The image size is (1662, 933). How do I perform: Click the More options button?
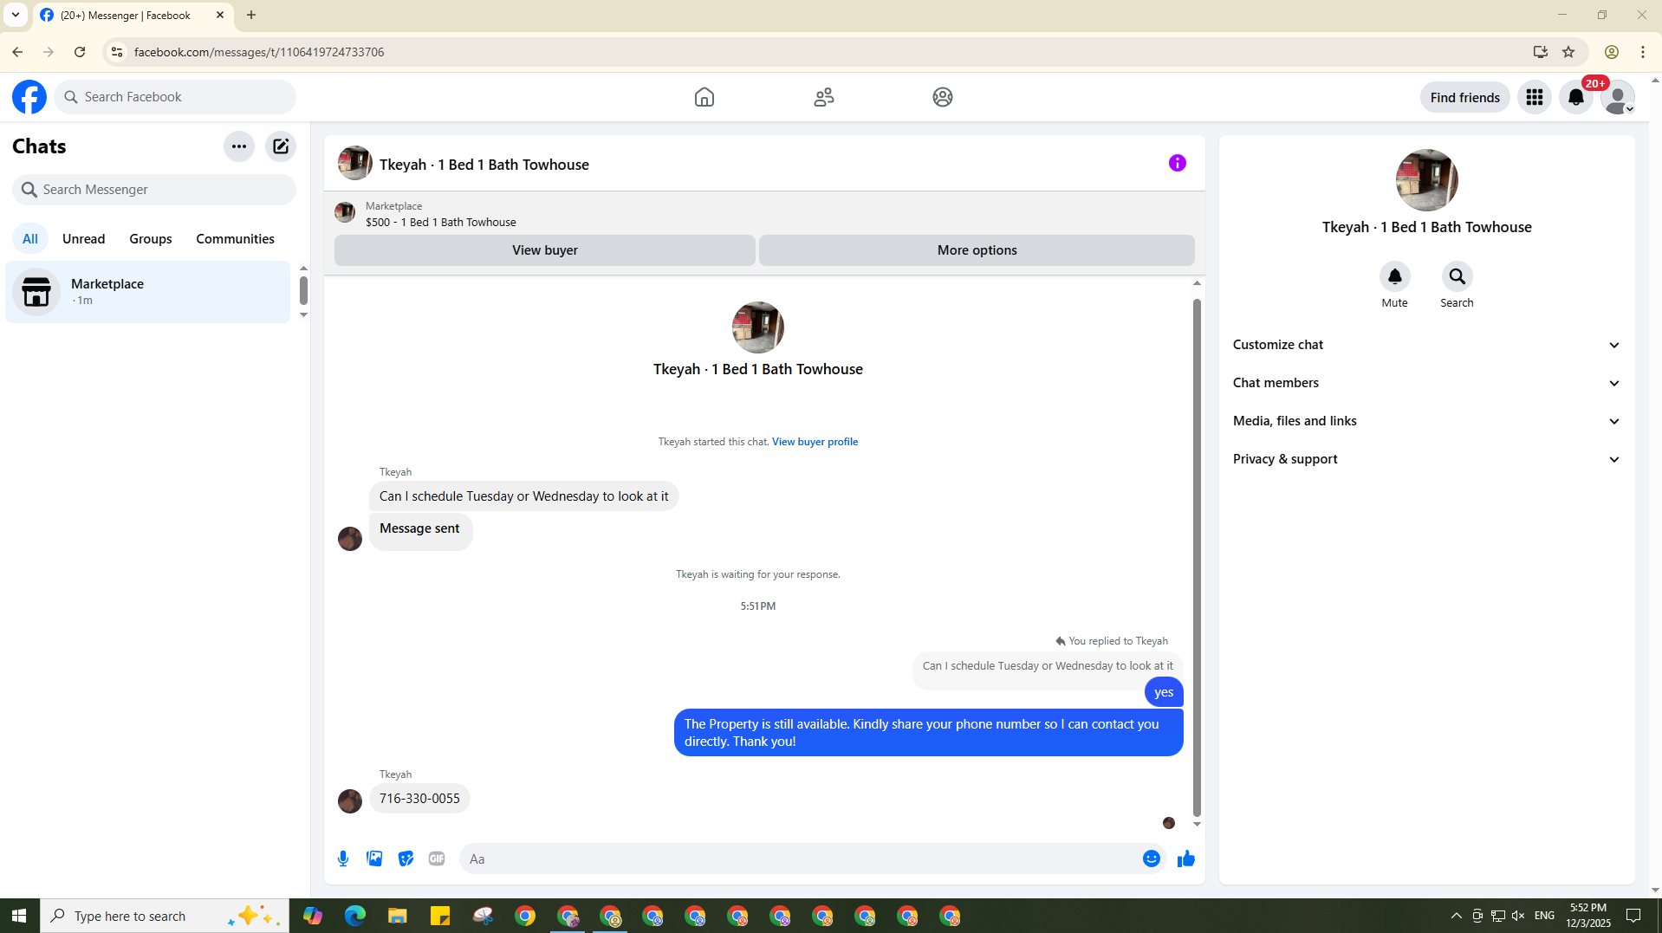pyautogui.click(x=977, y=250)
